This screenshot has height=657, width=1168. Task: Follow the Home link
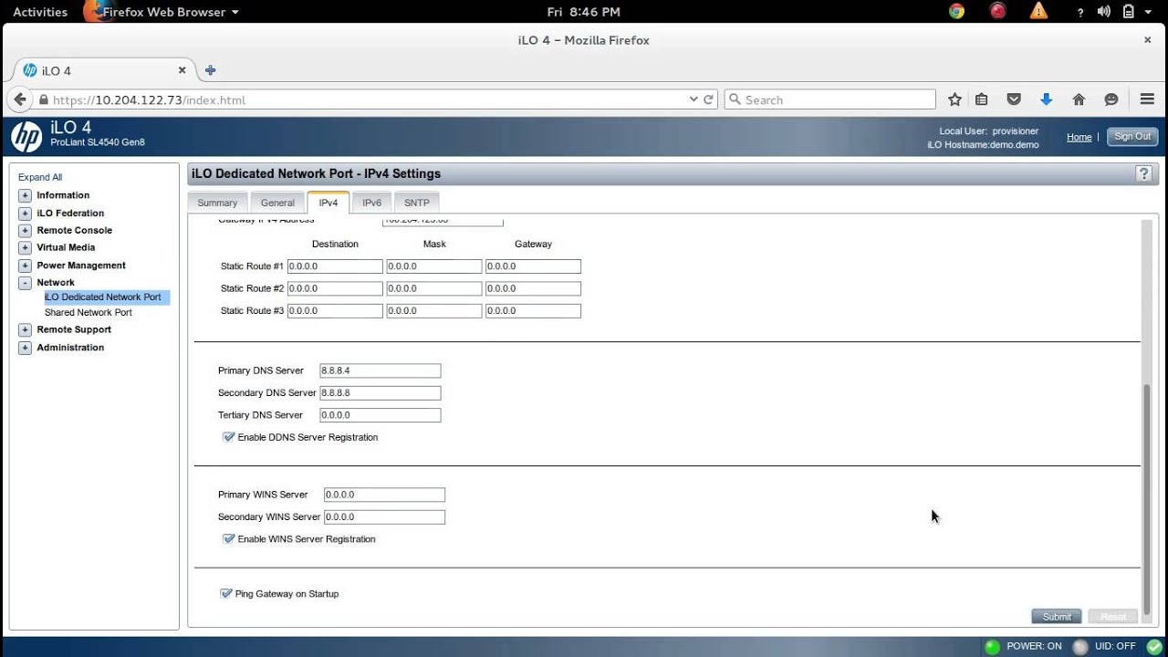(x=1079, y=137)
